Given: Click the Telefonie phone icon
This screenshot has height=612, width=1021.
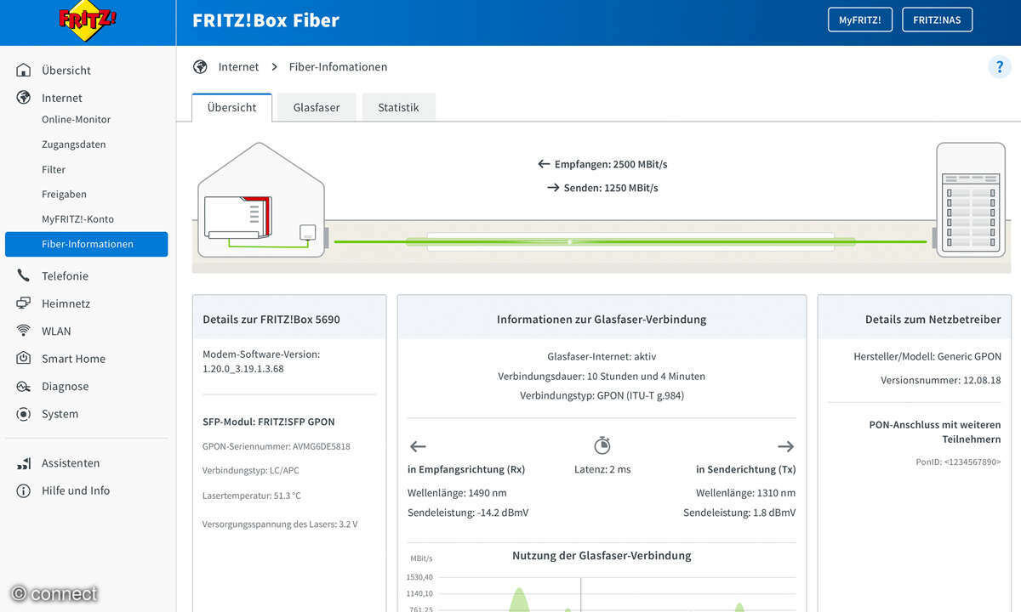Looking at the screenshot, I should click(x=24, y=275).
